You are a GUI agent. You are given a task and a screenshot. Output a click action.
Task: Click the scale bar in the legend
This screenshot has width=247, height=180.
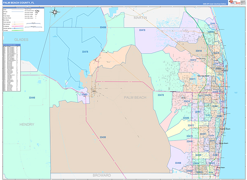[x=34, y=25]
